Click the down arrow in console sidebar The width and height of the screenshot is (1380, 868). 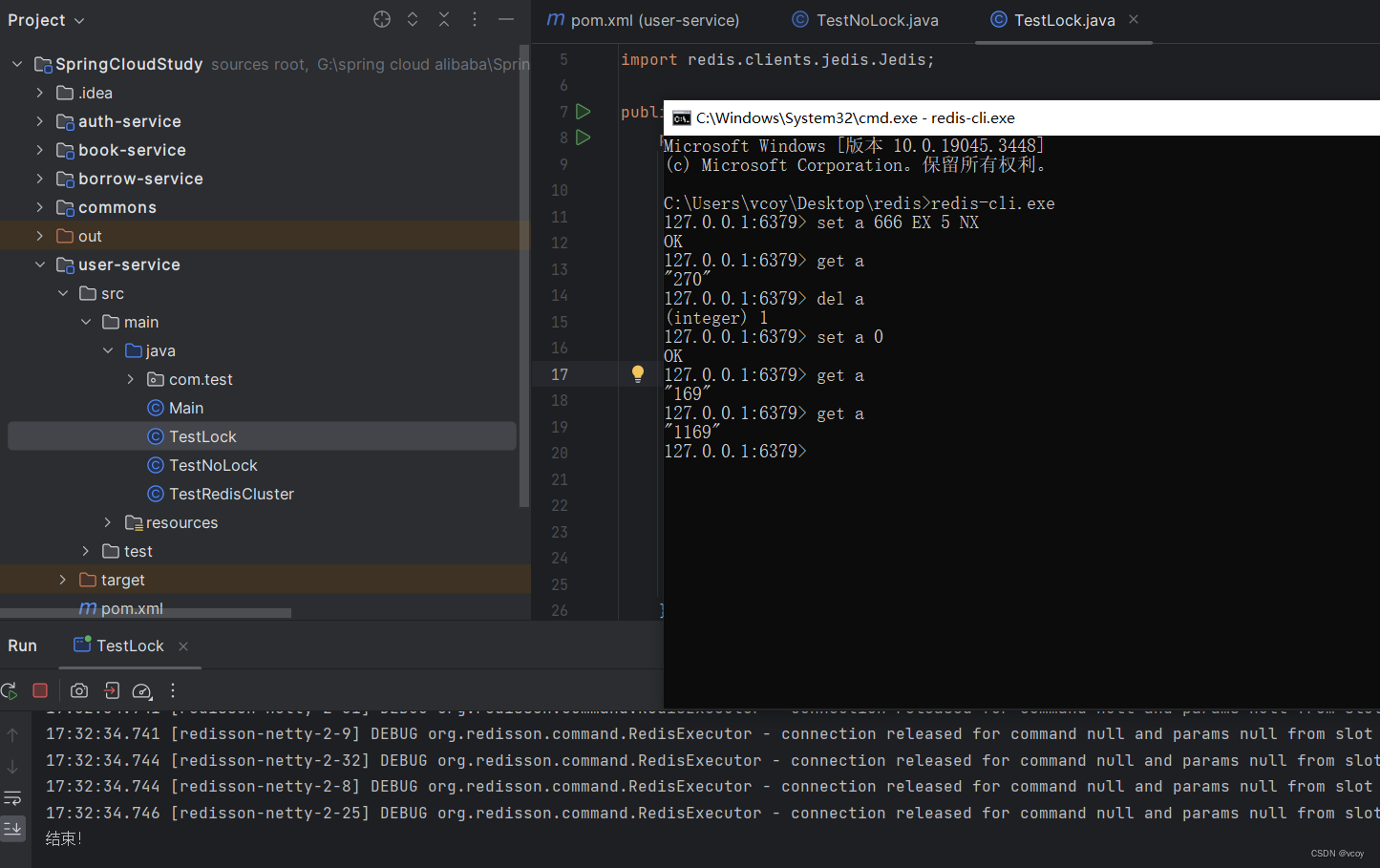point(12,767)
